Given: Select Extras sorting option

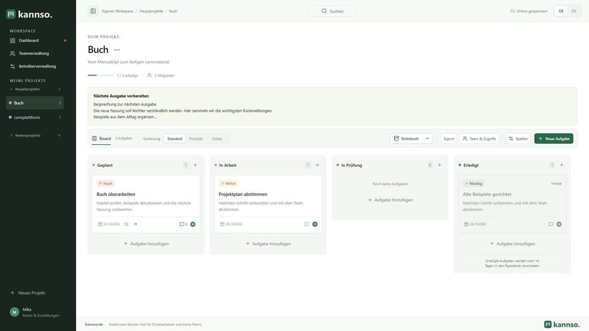Looking at the screenshot, I should click(217, 138).
